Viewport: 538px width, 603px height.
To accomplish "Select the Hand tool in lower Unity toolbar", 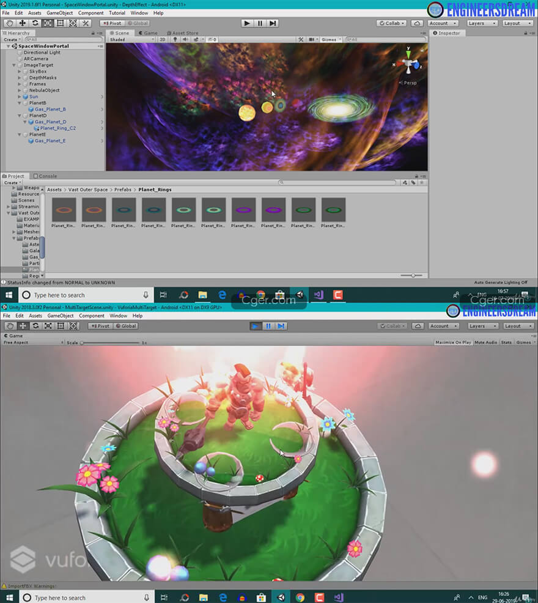I will (x=10, y=326).
